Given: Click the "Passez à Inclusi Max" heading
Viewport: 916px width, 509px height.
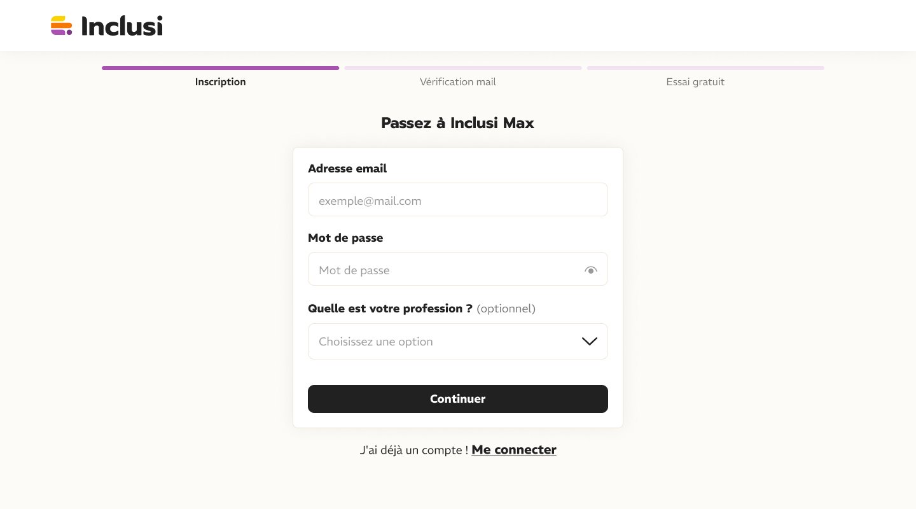Looking at the screenshot, I should 457,123.
